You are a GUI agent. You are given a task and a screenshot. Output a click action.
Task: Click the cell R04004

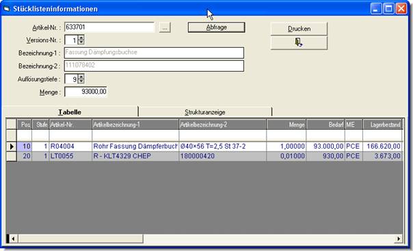coord(70,147)
